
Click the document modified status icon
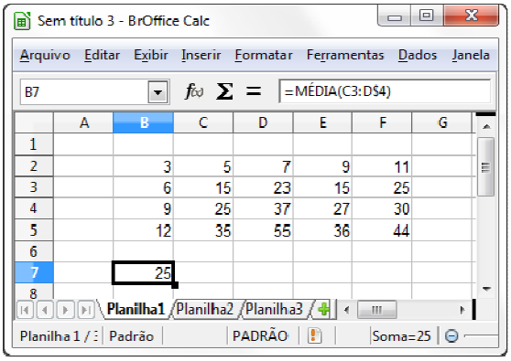tap(314, 335)
